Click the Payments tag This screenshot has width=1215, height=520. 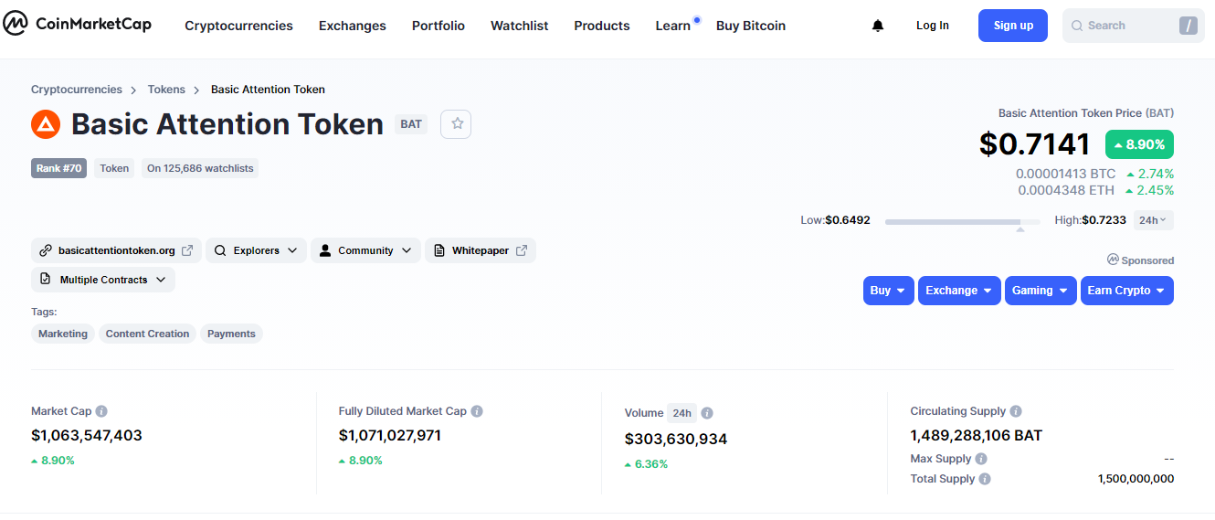[231, 334]
